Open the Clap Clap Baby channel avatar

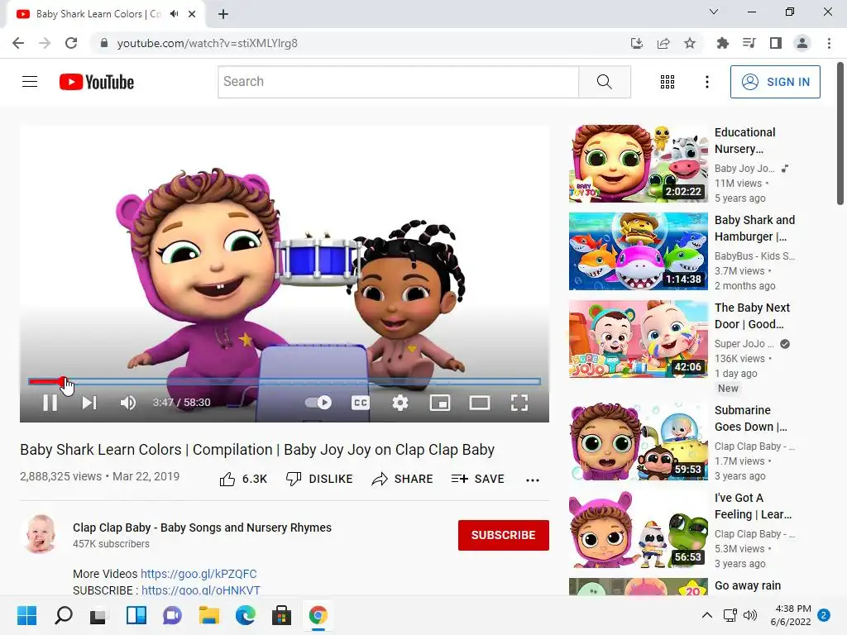41,534
